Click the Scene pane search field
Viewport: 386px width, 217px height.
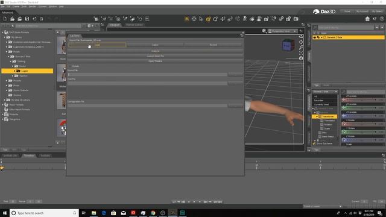346,28
